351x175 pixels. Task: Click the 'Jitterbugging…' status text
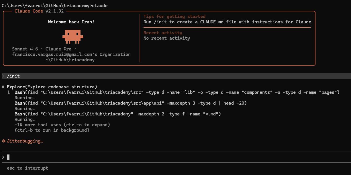[25, 141]
